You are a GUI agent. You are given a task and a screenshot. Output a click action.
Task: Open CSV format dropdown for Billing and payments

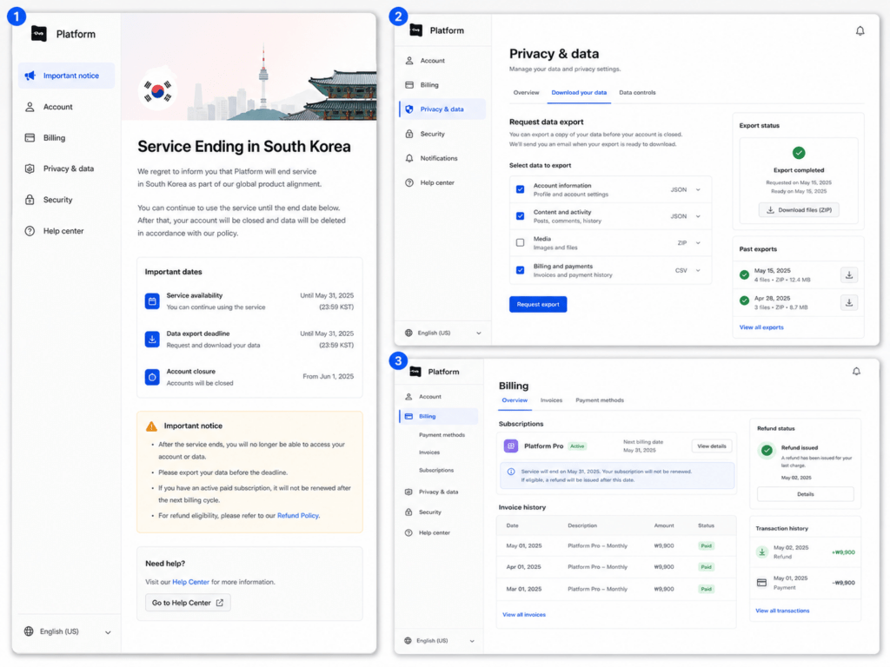[x=687, y=271]
